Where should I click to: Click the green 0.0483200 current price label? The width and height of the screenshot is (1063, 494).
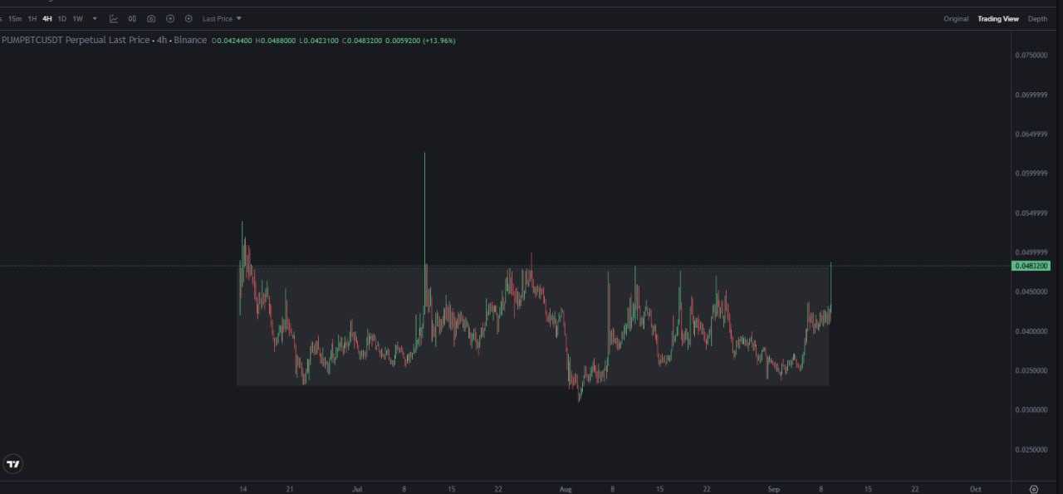pyautogui.click(x=1031, y=266)
